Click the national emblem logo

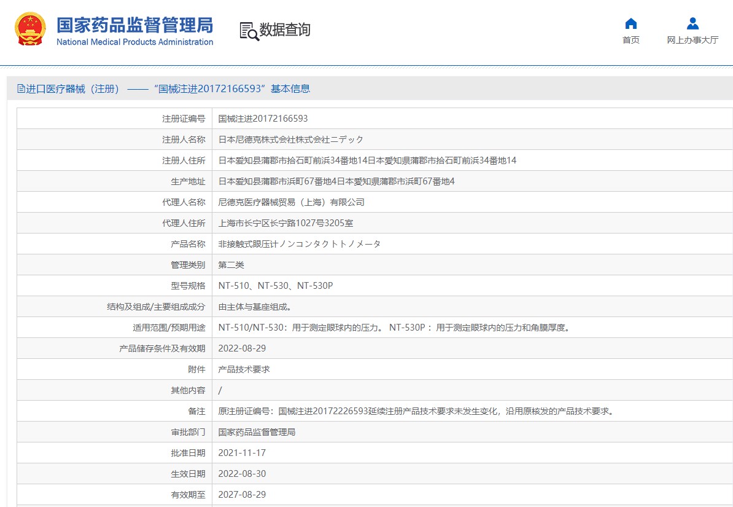click(x=30, y=29)
